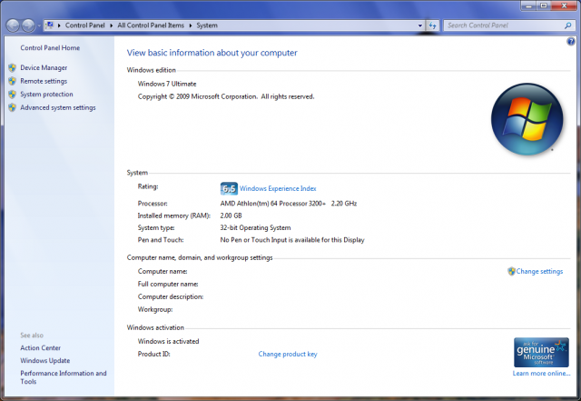Screen dimensions: 581x401
Task: Open Device Manager link
Action: coord(44,67)
